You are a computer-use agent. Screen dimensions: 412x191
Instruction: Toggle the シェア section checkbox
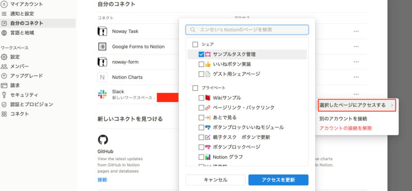[195, 45]
